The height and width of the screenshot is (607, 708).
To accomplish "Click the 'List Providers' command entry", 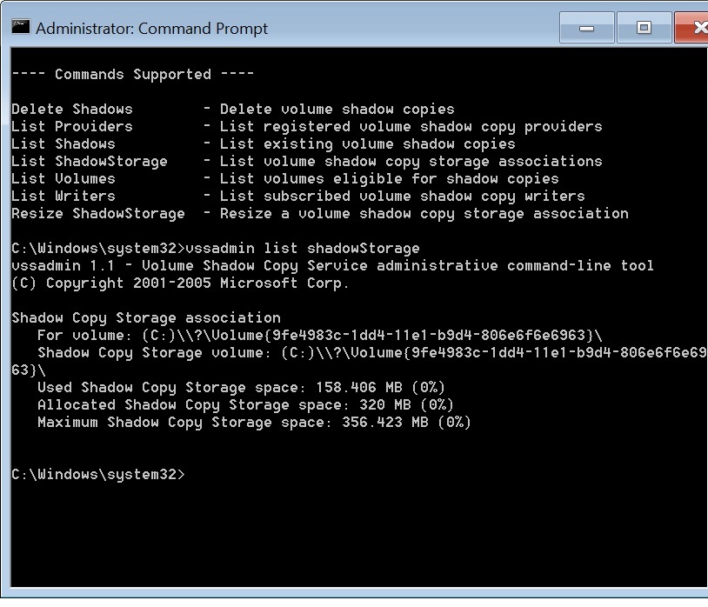I will (x=72, y=126).
